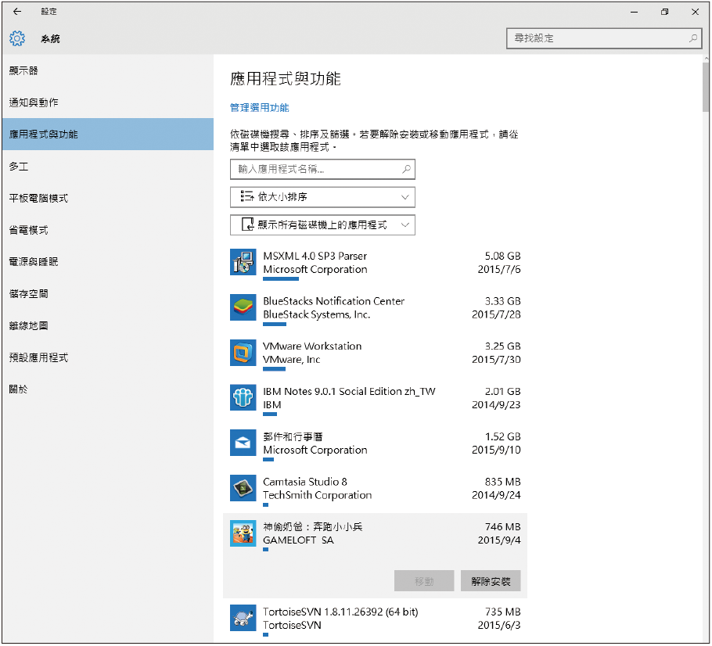Click the sort icon in the 依大小排序 dropdown

click(x=246, y=196)
